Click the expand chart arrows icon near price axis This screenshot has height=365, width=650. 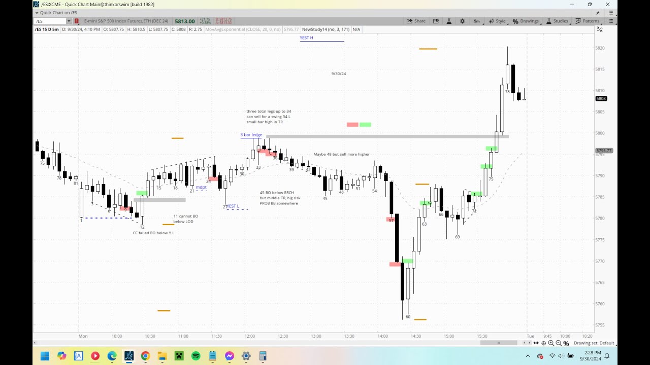tap(600, 29)
